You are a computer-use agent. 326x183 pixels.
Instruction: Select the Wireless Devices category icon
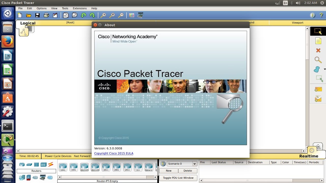[x=44, y=164]
